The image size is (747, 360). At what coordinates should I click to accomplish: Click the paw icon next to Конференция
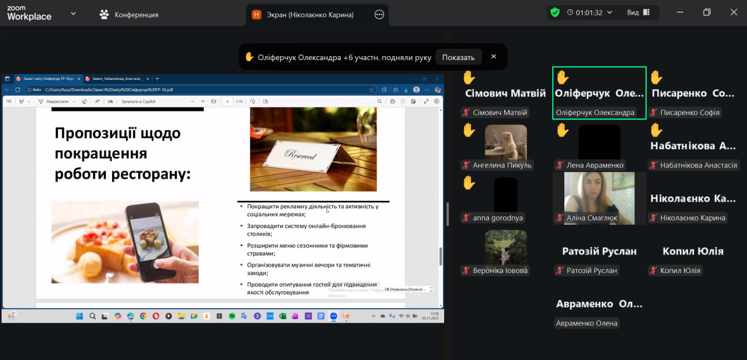pos(104,15)
